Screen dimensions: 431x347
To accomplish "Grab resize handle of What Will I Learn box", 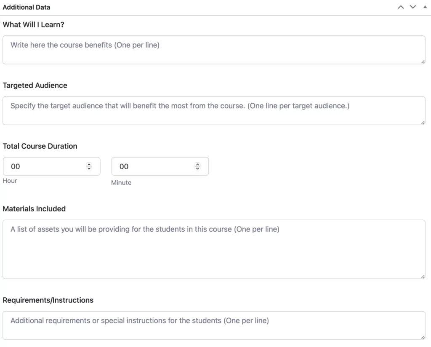I will 423,61.
